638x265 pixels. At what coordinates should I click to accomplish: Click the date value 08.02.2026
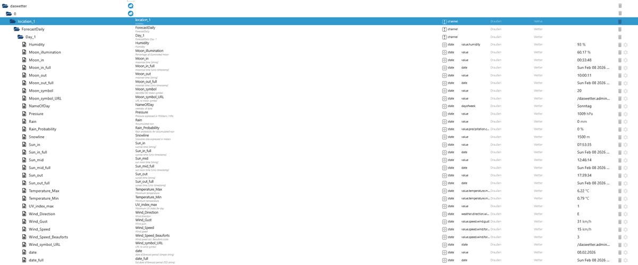tap(586, 252)
